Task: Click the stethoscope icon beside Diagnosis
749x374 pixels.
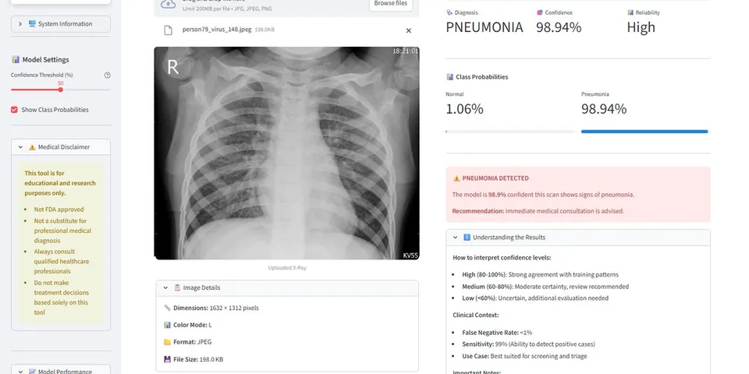Action: 449,12
